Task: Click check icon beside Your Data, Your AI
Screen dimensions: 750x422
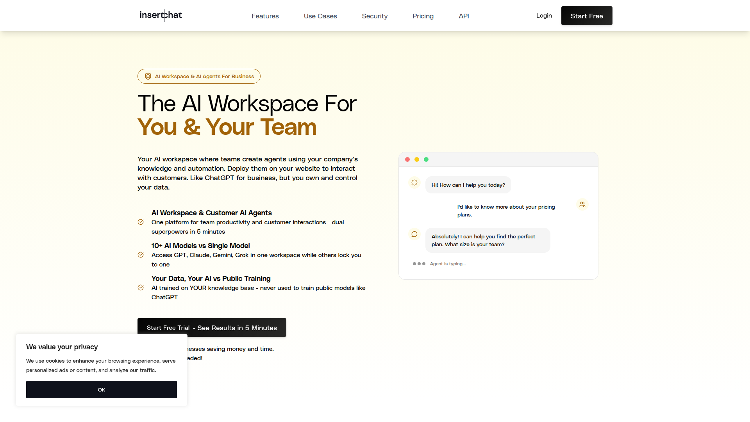Action: (141, 288)
